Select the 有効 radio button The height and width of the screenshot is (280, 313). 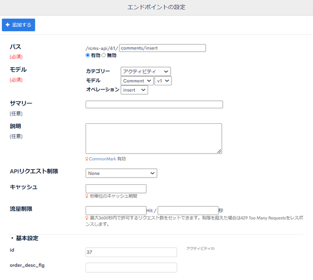point(88,55)
